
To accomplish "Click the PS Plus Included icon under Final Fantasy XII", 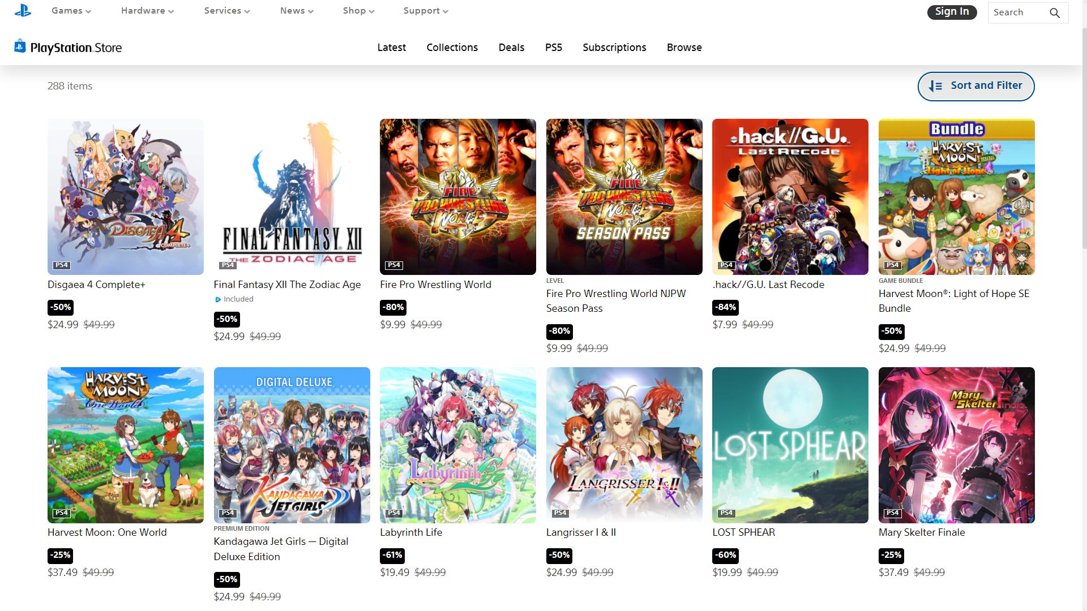I will pos(218,299).
